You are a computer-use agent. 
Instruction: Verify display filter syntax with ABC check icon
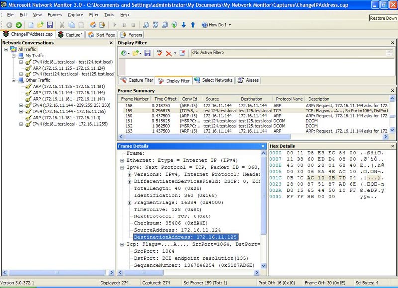pos(159,53)
